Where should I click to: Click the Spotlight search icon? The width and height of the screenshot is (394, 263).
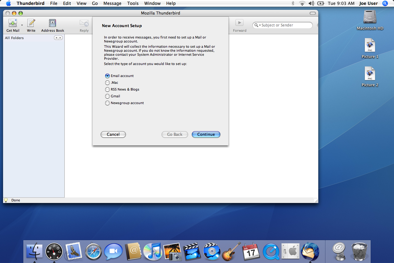[385, 3]
